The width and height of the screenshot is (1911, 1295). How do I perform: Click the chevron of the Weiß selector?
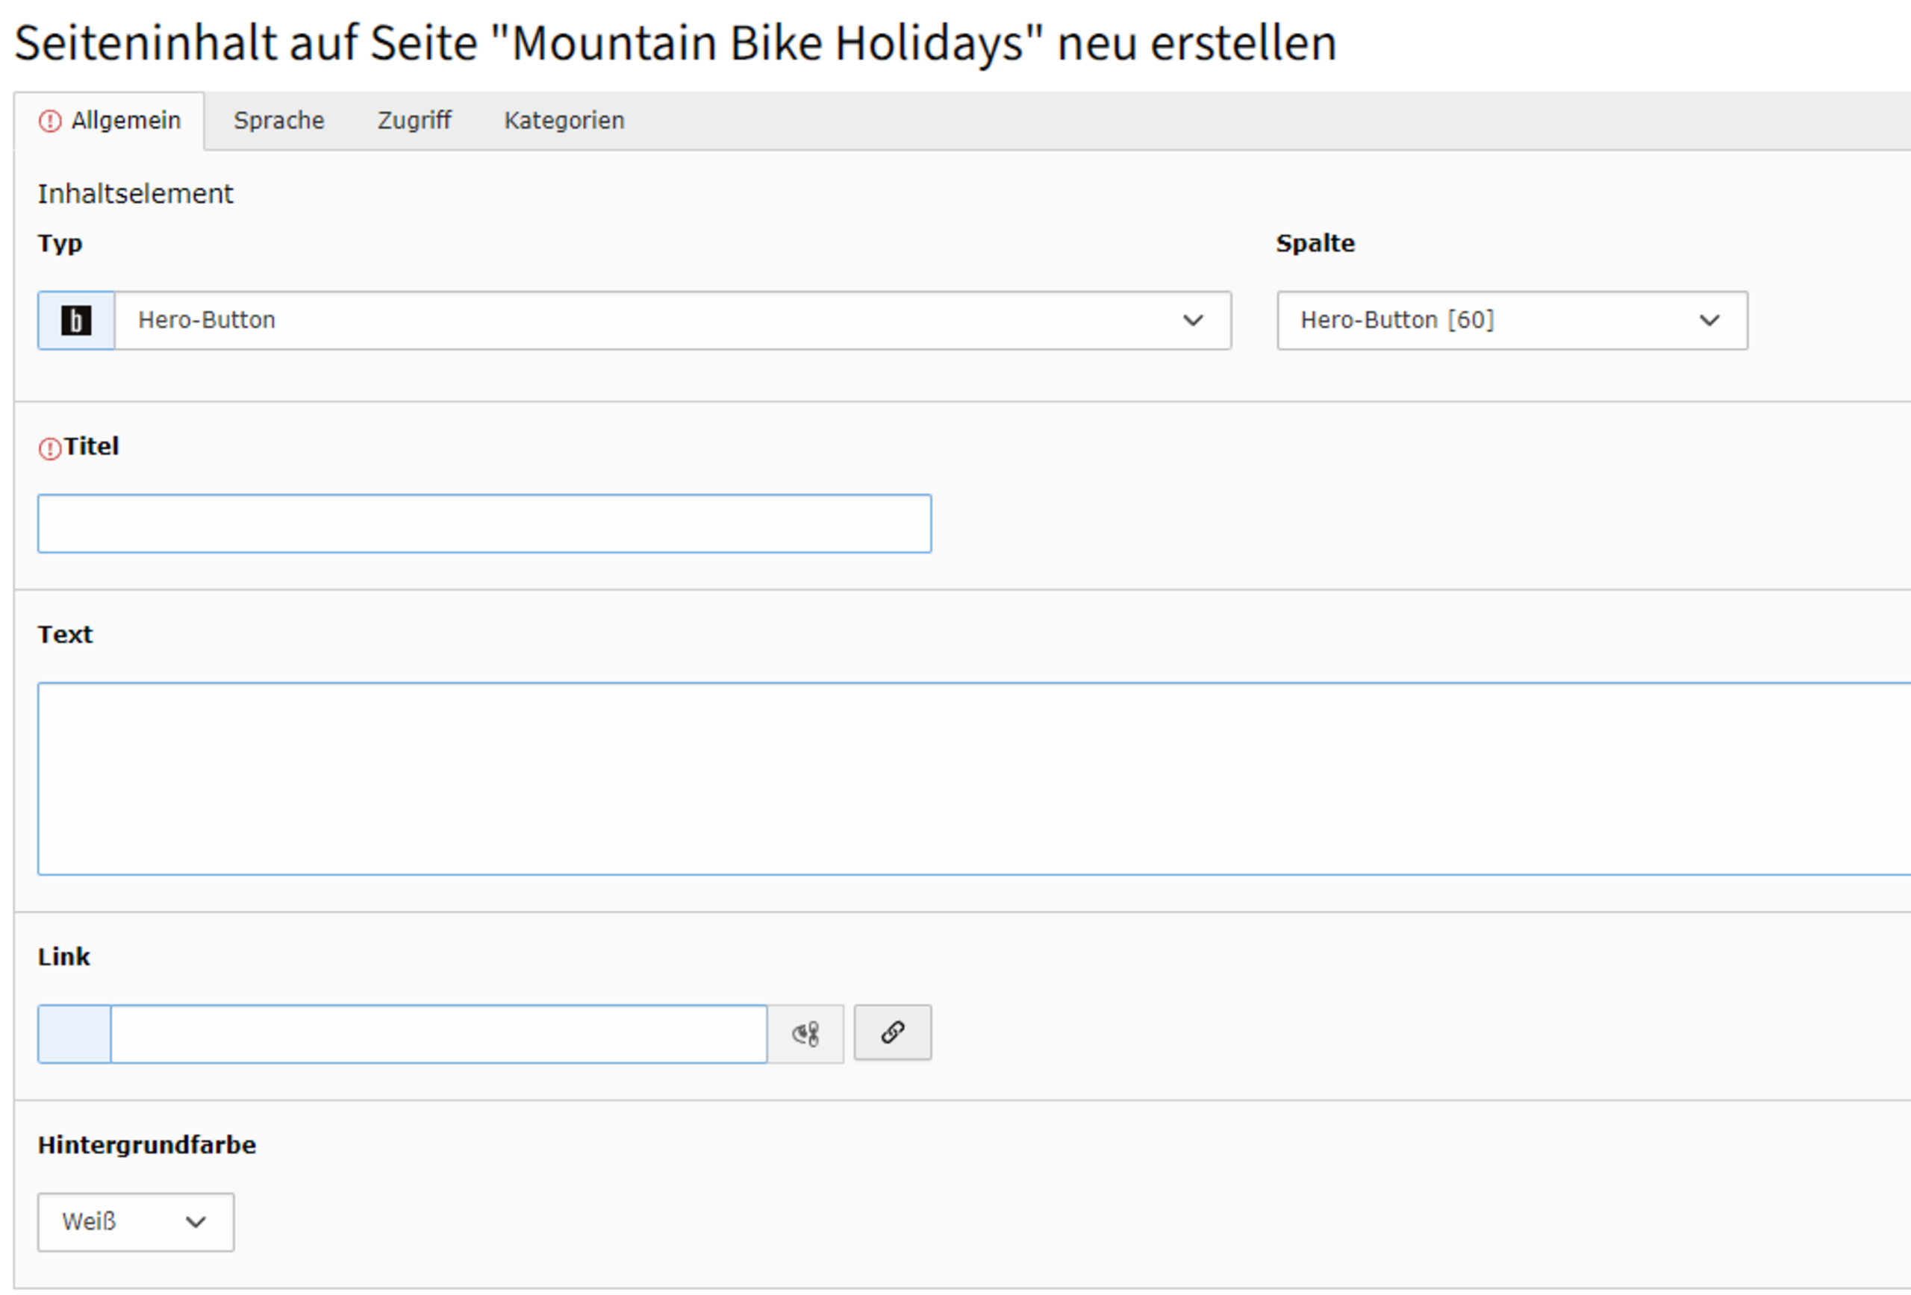[196, 1222]
